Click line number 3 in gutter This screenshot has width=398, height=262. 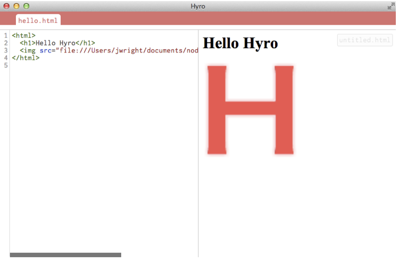(x=6, y=50)
